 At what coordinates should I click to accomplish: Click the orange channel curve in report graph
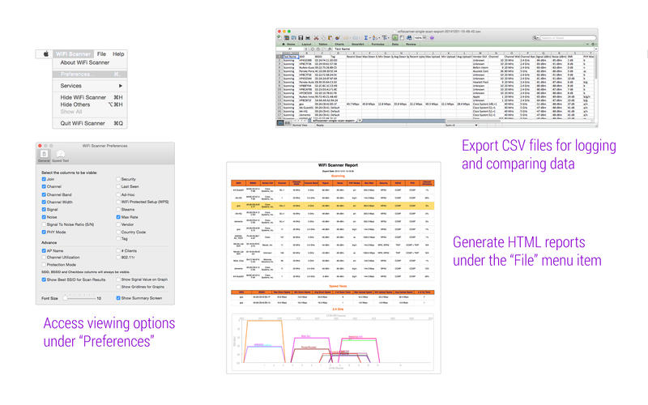click(x=265, y=321)
